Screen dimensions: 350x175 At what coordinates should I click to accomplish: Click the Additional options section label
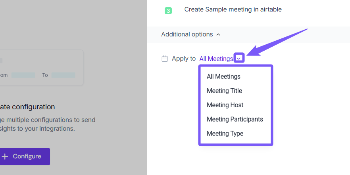[187, 34]
